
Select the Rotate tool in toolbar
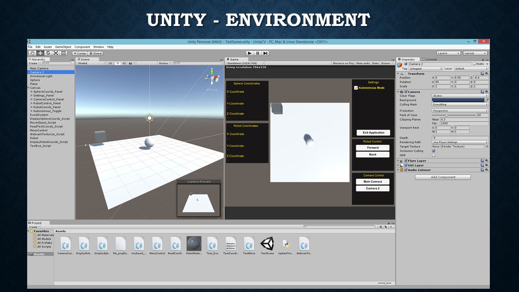pyautogui.click(x=48, y=53)
